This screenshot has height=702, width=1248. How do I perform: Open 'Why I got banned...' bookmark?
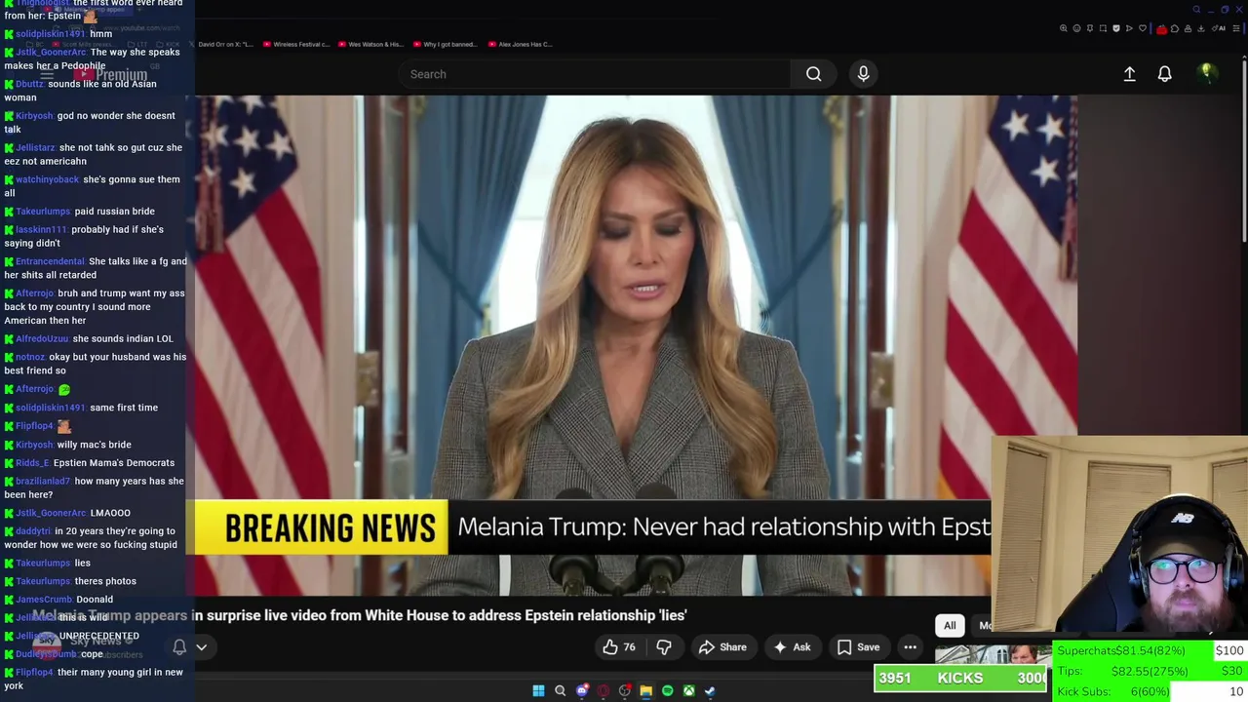tap(445, 44)
